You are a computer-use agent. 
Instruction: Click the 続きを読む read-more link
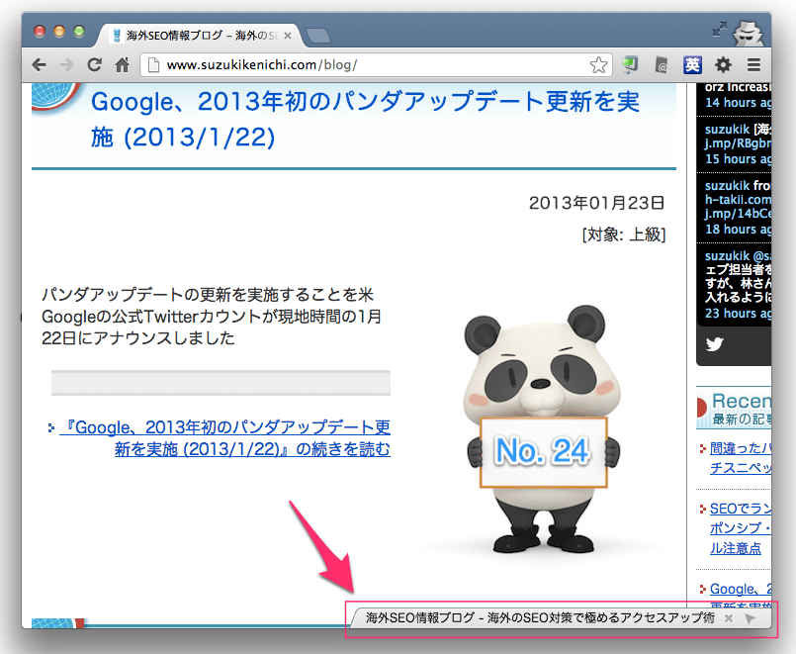(224, 438)
